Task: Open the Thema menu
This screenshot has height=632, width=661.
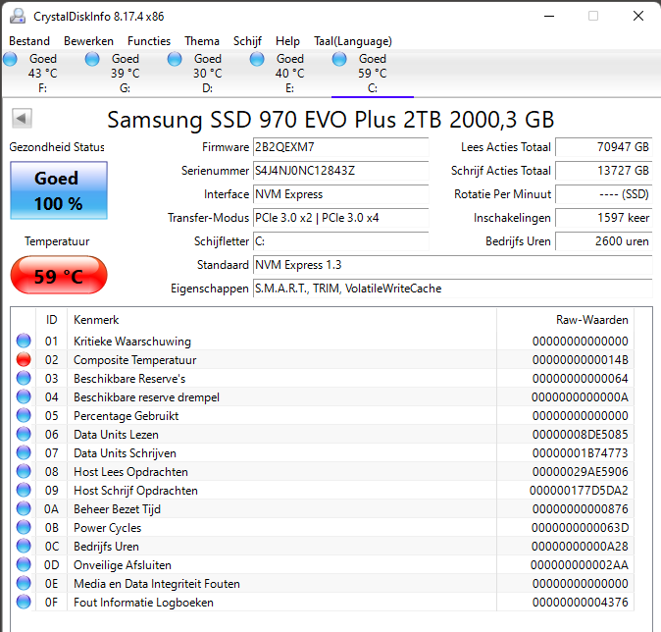Action: (202, 41)
